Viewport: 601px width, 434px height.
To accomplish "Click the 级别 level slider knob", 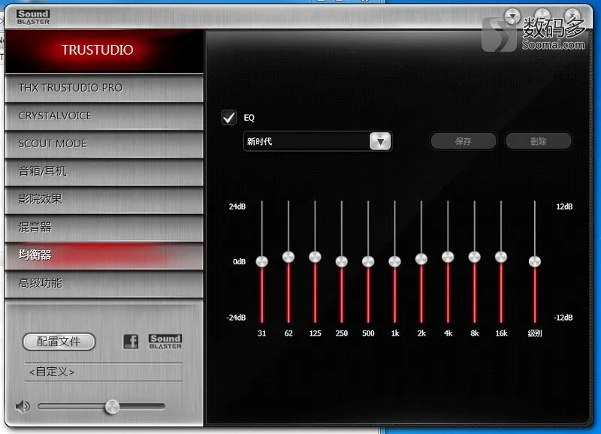I will [x=535, y=261].
